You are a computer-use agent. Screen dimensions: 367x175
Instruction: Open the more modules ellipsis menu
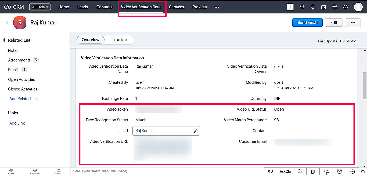pyautogui.click(x=217, y=7)
